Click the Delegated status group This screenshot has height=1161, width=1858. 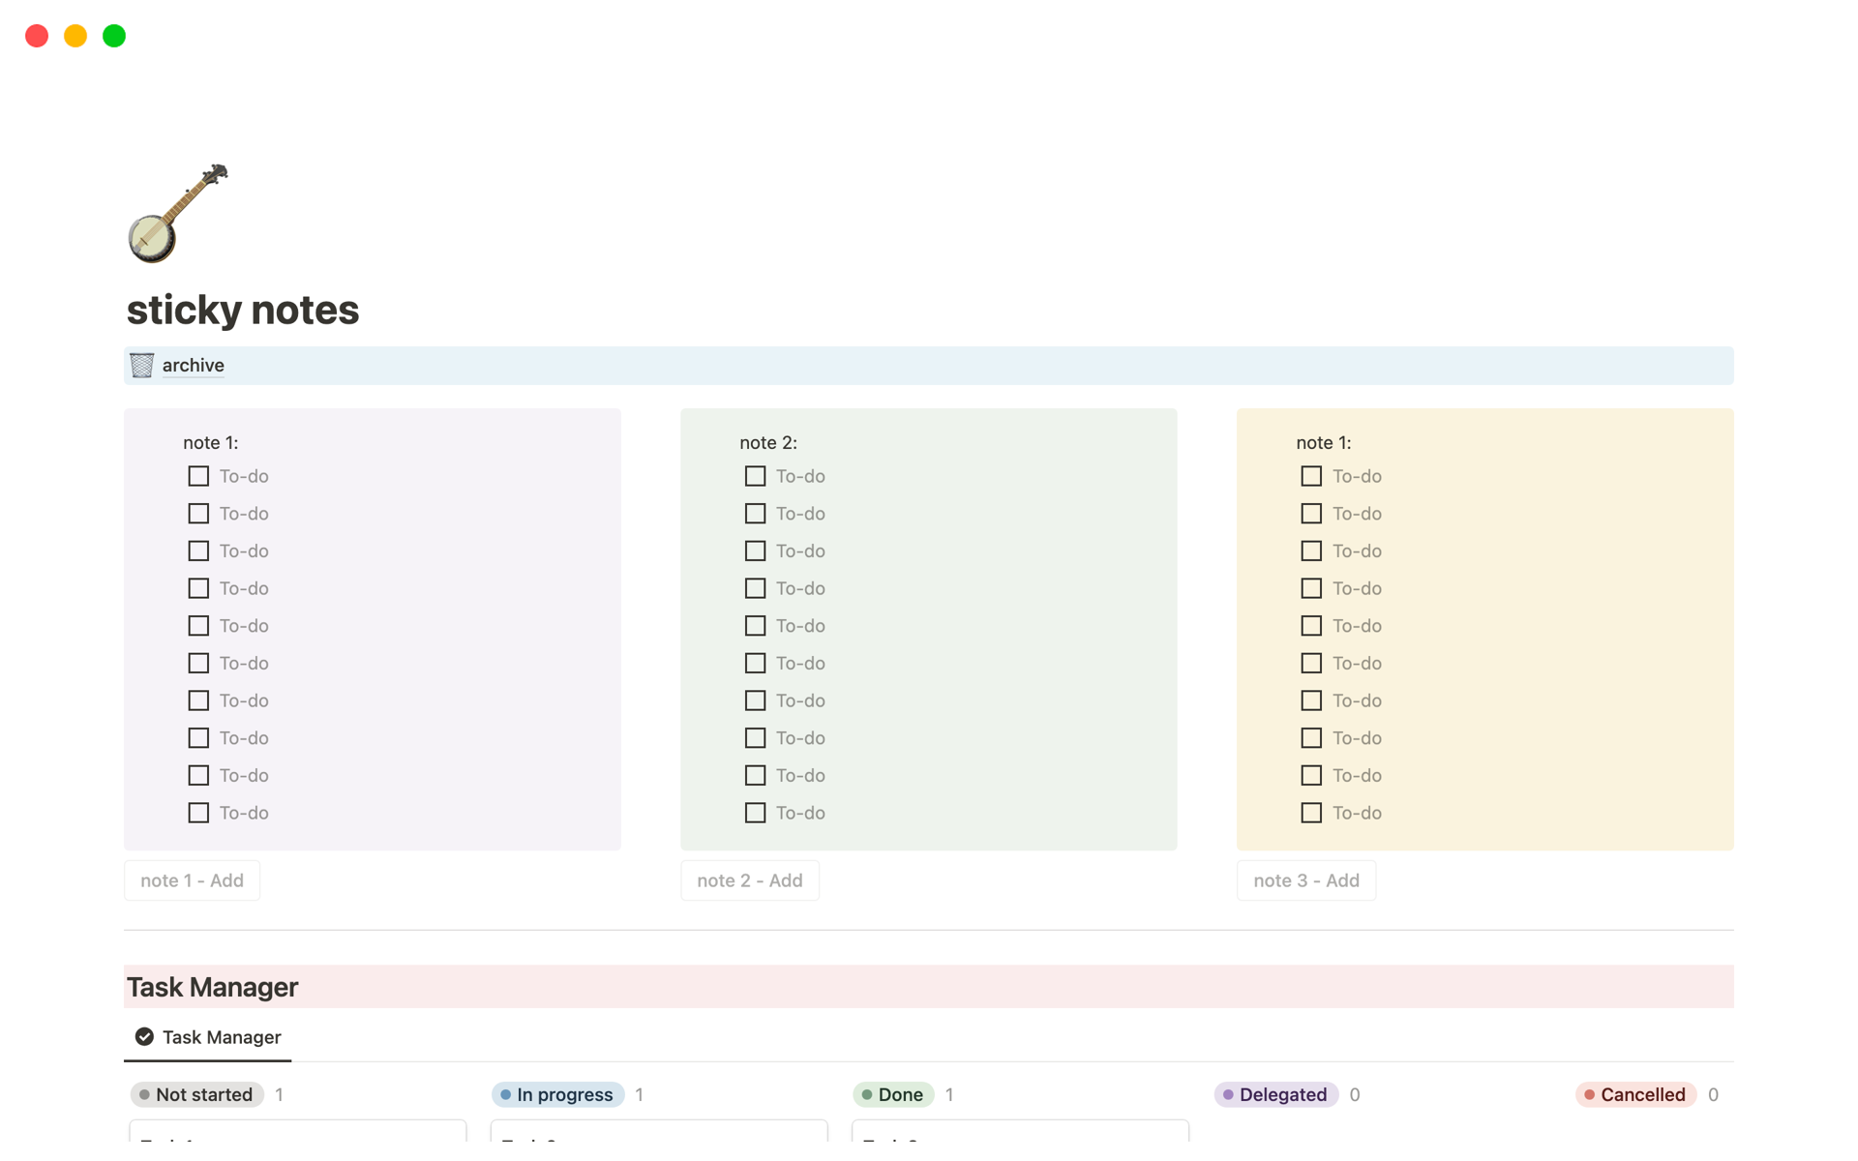[1275, 1094]
